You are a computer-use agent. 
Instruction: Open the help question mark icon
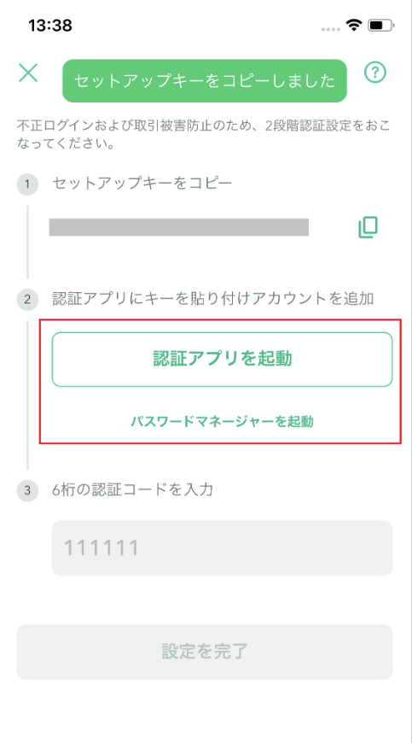375,73
